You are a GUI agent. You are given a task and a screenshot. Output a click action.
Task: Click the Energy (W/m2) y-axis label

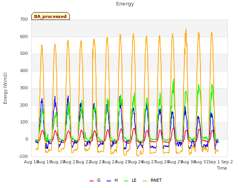(5, 88)
